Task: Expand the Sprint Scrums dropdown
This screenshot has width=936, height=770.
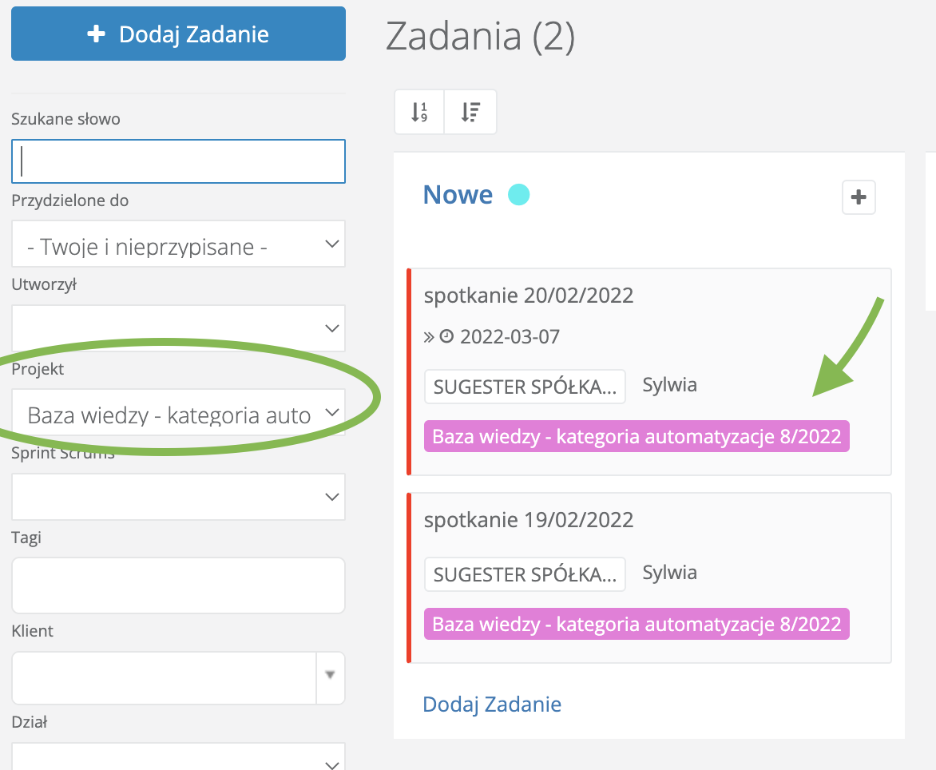Action: 178,497
